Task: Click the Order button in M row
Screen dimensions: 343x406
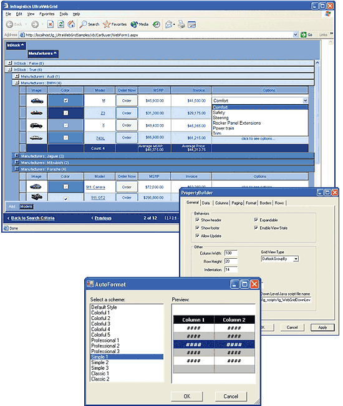Action: [x=127, y=101]
